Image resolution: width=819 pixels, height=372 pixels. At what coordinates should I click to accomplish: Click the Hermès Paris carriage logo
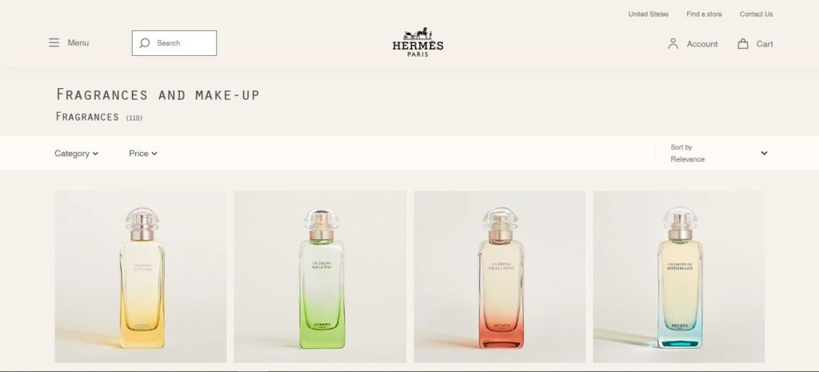417,42
